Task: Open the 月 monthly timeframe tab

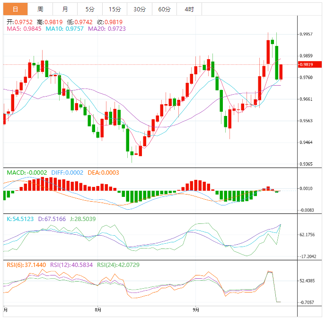Action: pyautogui.click(x=65, y=9)
